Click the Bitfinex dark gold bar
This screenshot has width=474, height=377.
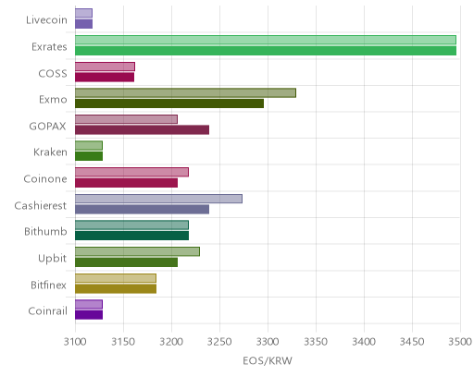[x=116, y=289]
